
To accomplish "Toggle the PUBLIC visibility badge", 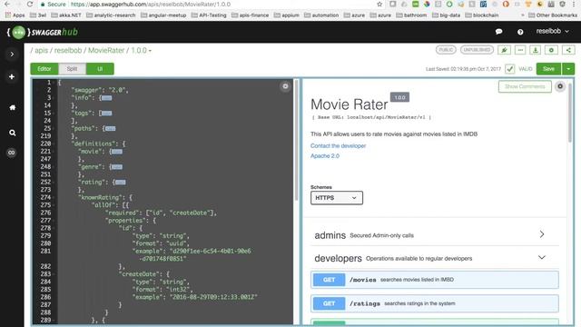I will tap(446, 50).
